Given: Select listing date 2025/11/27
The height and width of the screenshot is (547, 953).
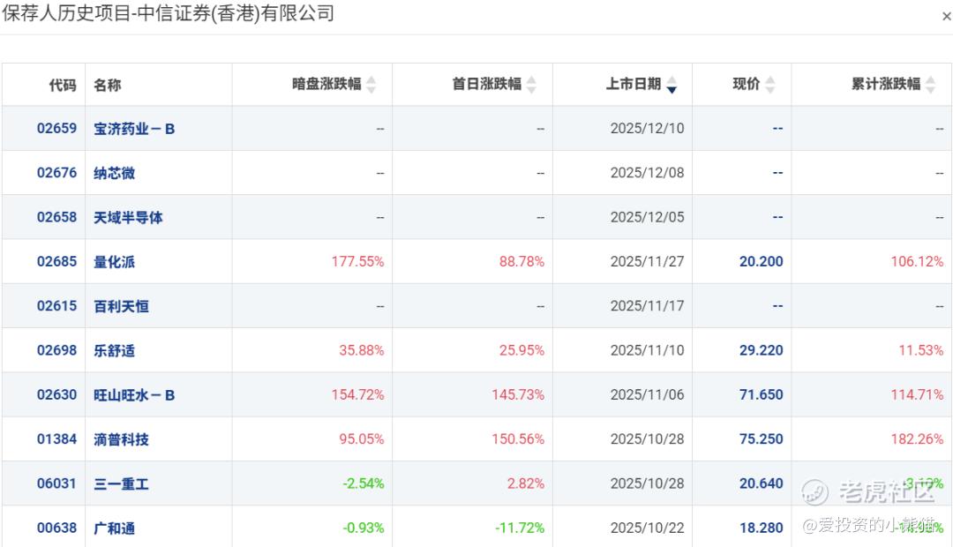Looking at the screenshot, I should [648, 261].
